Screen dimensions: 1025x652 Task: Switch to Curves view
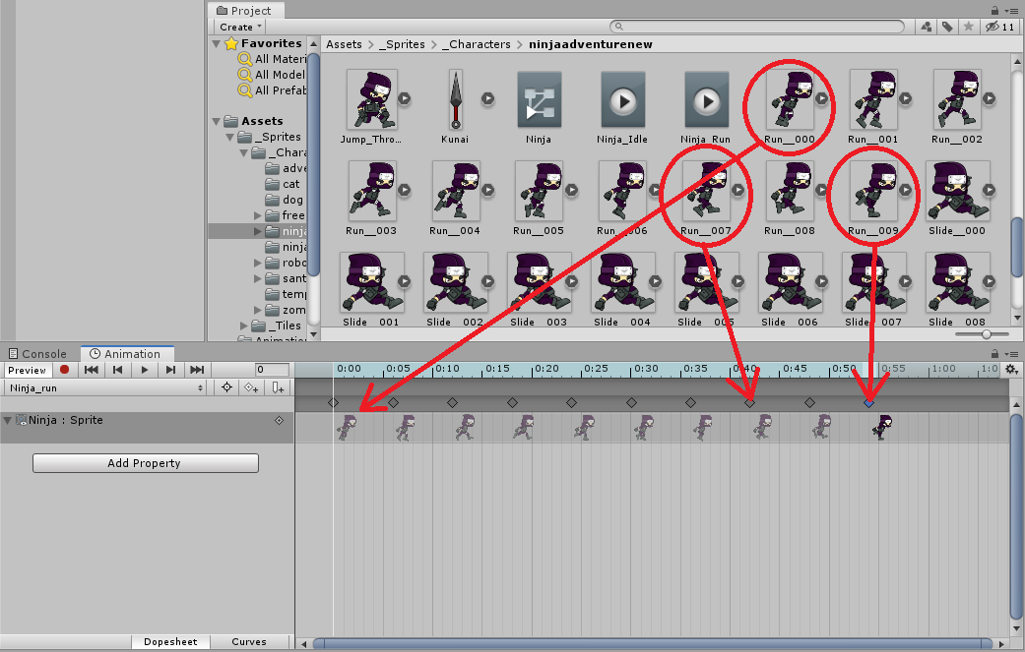249,641
